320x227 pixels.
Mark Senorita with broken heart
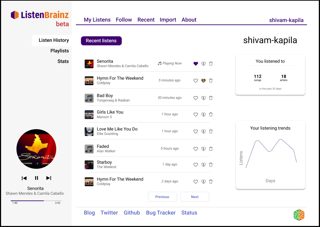point(203,64)
